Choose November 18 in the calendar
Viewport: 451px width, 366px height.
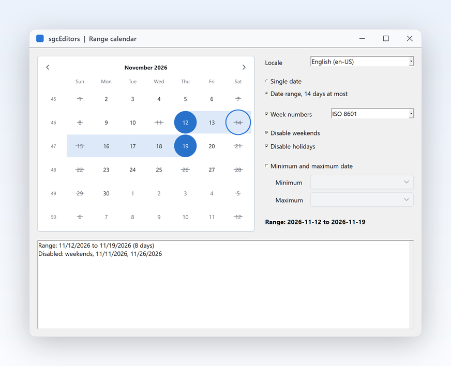(159, 146)
